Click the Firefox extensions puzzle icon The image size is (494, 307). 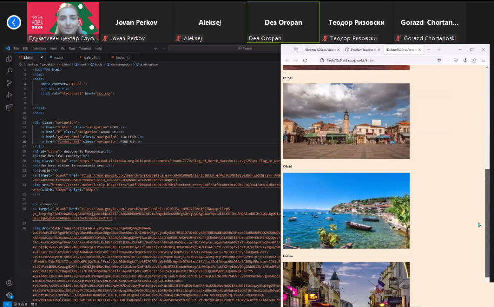click(474, 60)
